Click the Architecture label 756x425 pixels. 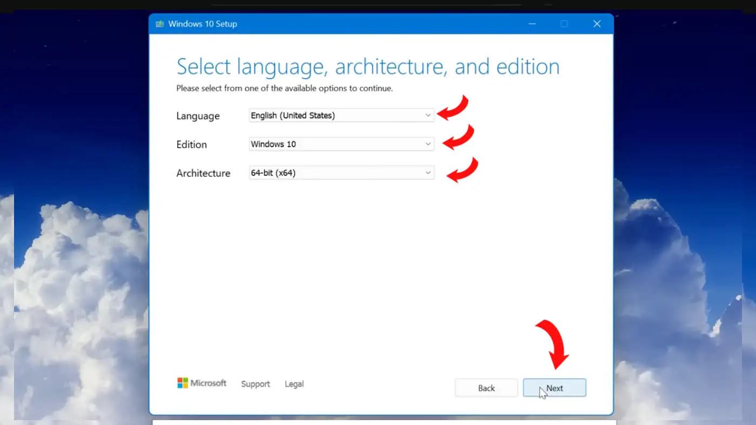click(x=203, y=173)
